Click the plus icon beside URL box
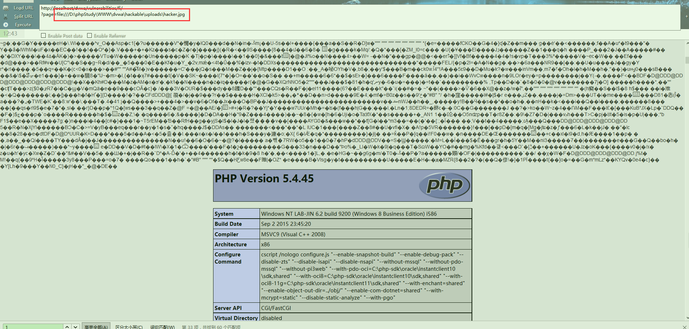The image size is (689, 329). pyautogui.click(x=686, y=16)
